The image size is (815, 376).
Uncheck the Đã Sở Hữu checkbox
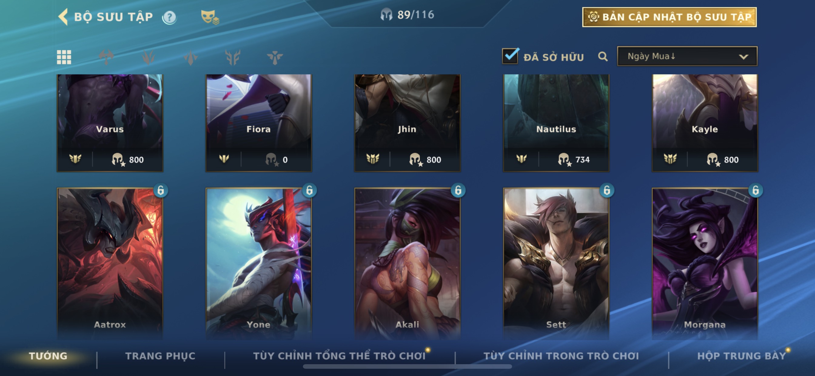(x=510, y=56)
